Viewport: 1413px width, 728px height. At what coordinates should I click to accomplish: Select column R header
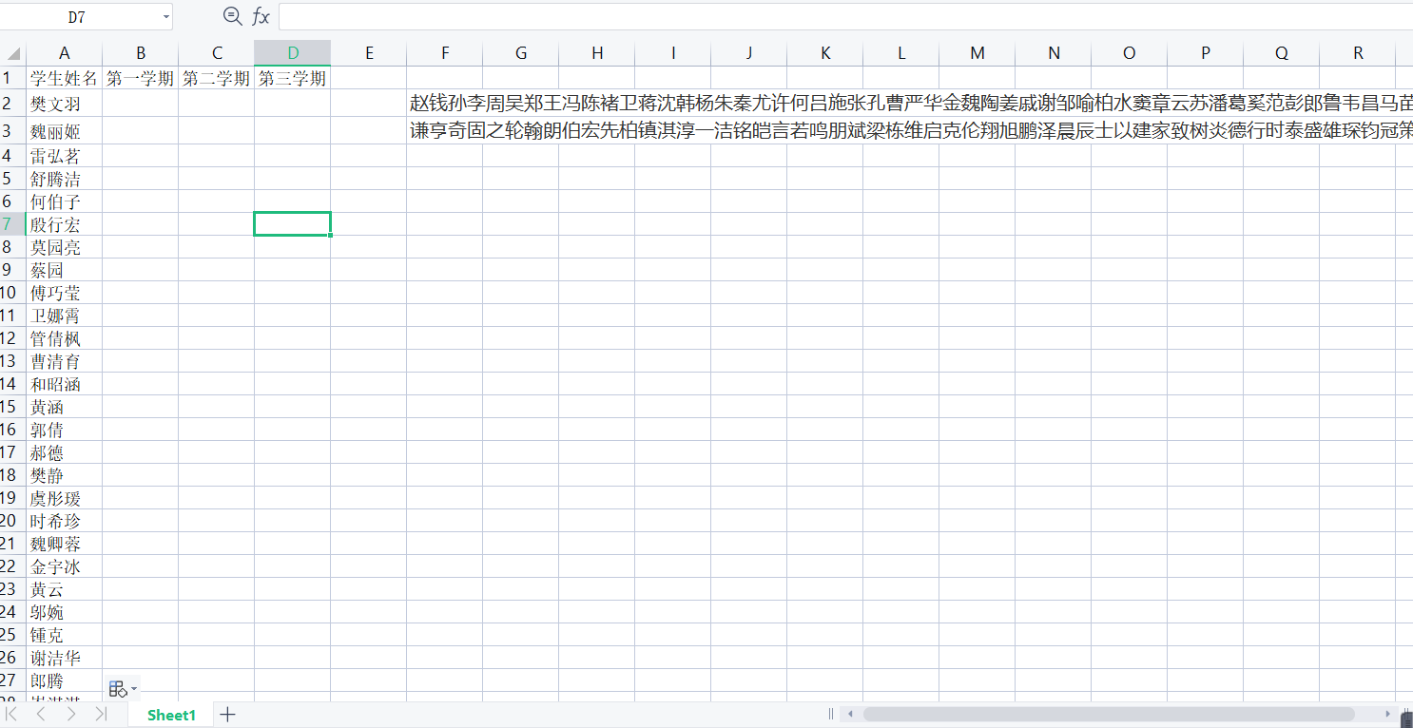[1357, 53]
